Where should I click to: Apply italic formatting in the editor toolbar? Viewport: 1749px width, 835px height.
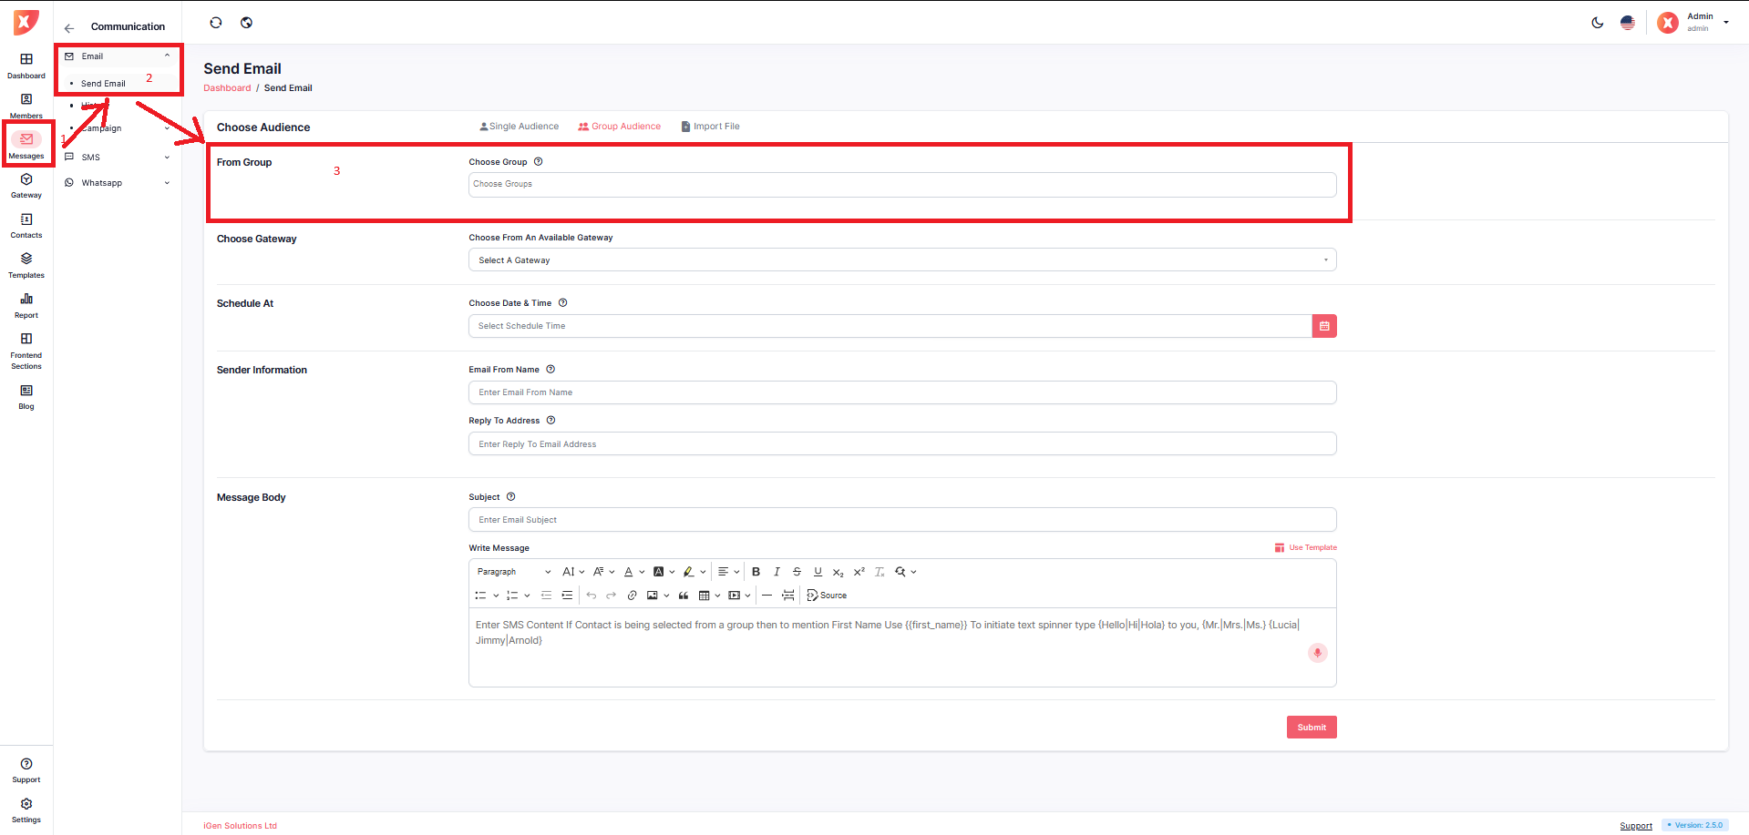point(777,572)
